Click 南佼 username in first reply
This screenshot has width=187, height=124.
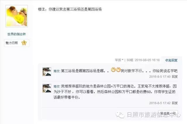point(56,71)
